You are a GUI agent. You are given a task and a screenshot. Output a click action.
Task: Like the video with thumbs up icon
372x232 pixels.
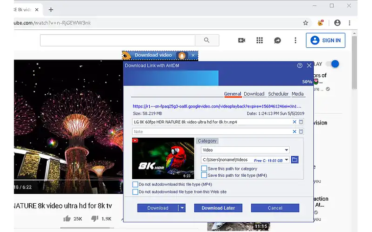[x=67, y=218]
